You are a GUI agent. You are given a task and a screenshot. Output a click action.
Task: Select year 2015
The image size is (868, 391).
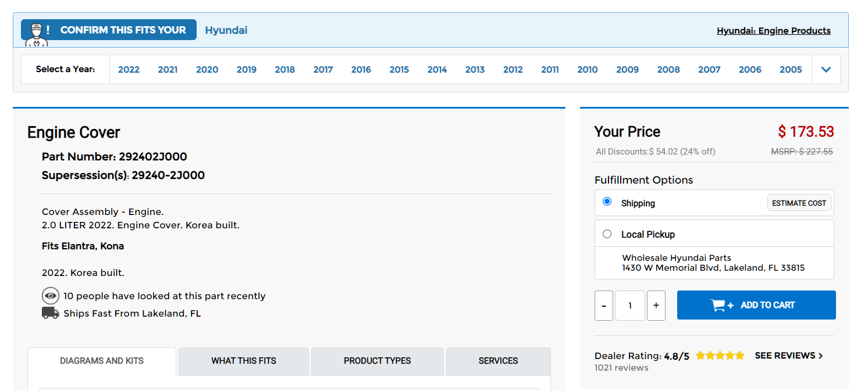coord(399,70)
